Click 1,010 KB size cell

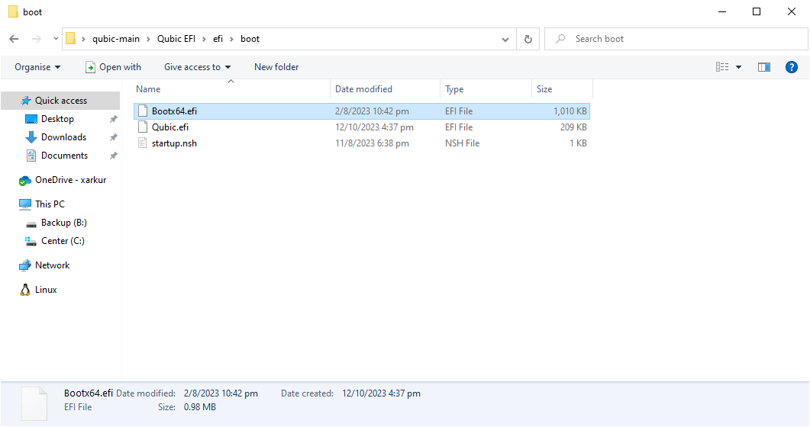click(570, 111)
